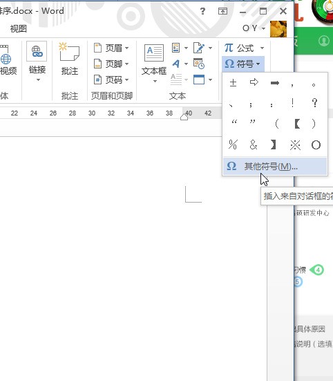Image resolution: width=333 pixels, height=381 pixels.
Task: Click the 视频 online video button
Action: (8, 60)
